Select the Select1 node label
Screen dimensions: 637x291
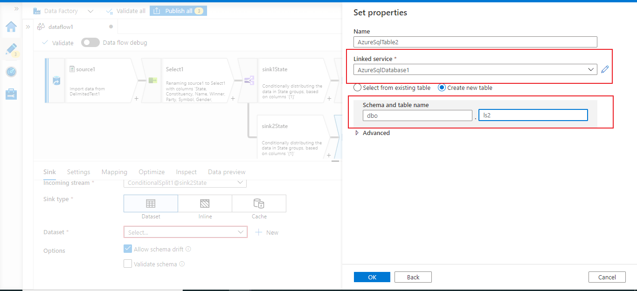tap(175, 69)
